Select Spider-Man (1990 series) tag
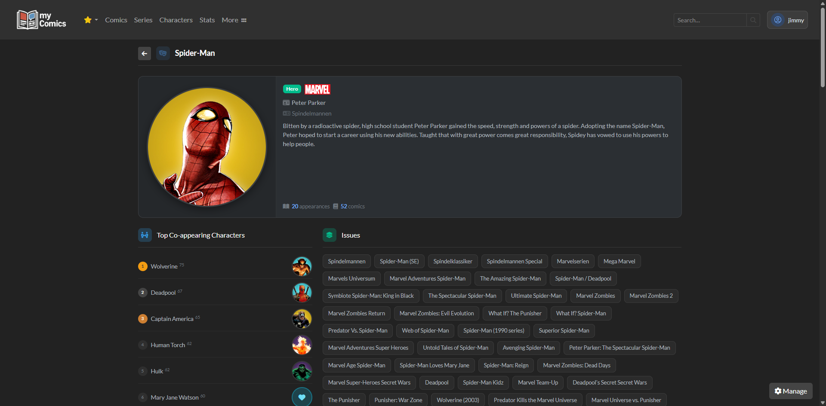Viewport: 826px width, 406px height. (494, 330)
